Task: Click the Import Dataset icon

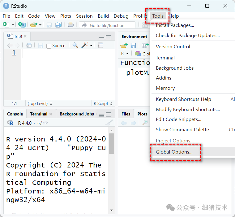Action: pos(145,45)
